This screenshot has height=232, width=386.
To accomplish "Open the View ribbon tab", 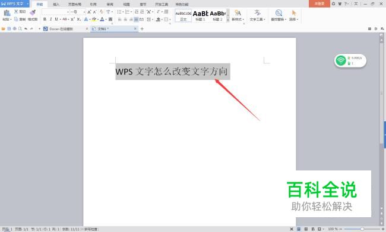I will [x=126, y=4].
